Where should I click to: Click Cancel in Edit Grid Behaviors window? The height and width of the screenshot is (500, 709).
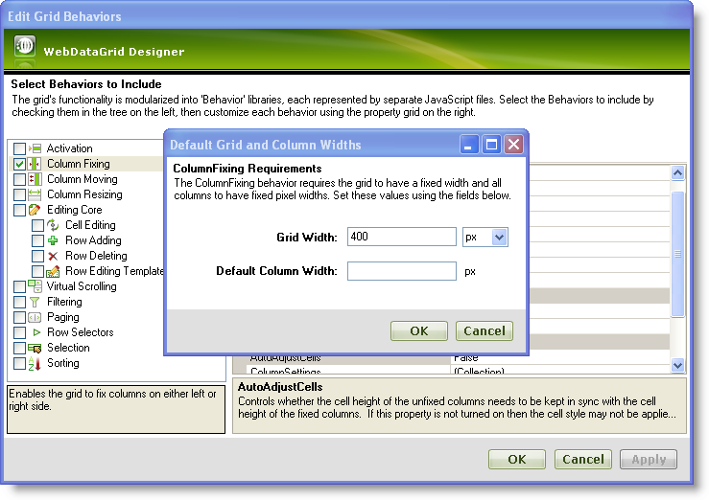coord(583,460)
